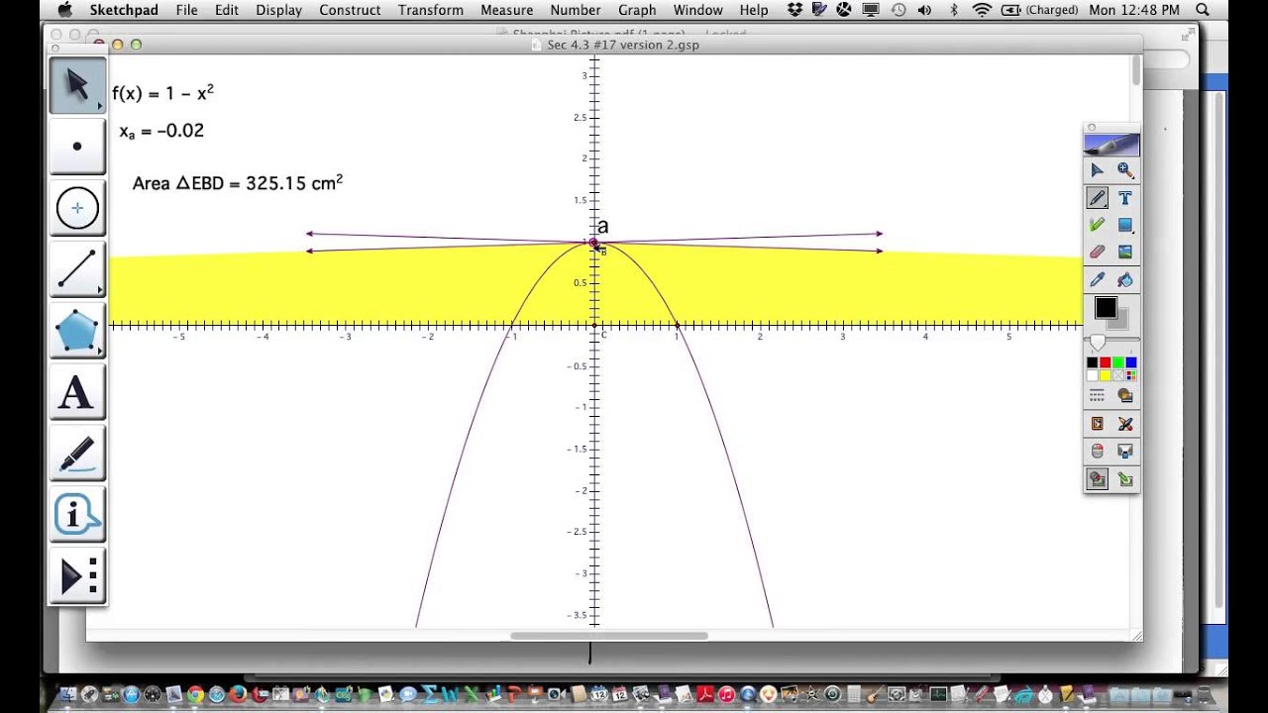
Task: Choose the green color swatch
Action: tap(1118, 363)
